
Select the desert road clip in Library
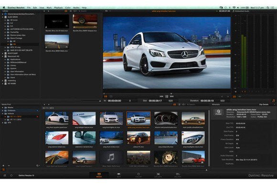click(57, 41)
